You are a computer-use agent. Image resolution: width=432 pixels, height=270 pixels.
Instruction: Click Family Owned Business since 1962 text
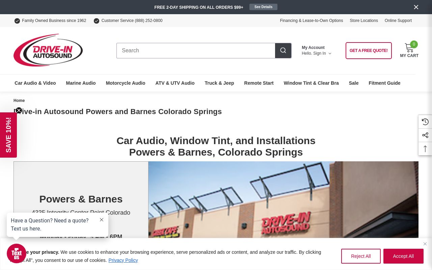coord(54,21)
